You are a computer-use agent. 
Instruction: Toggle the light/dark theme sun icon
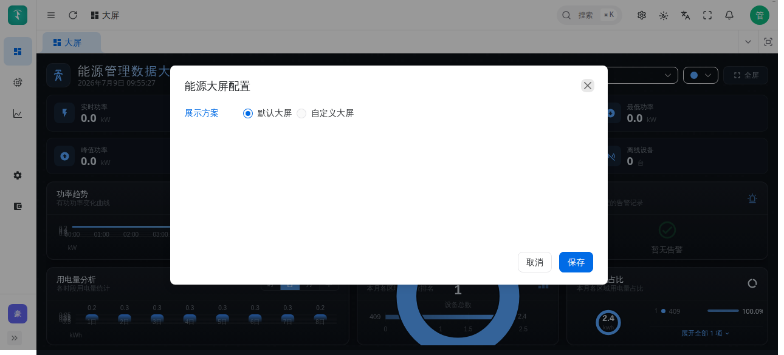click(x=664, y=15)
